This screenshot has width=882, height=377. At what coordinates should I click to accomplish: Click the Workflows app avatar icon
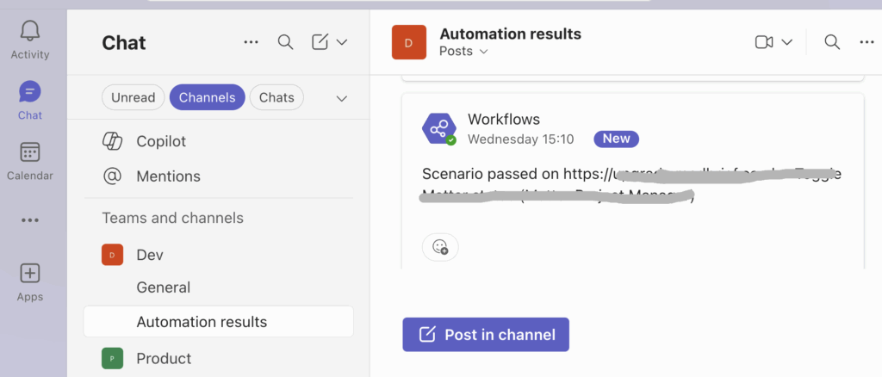439,128
